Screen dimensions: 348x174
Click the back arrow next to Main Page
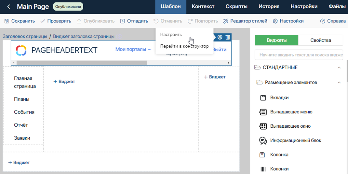click(9, 7)
